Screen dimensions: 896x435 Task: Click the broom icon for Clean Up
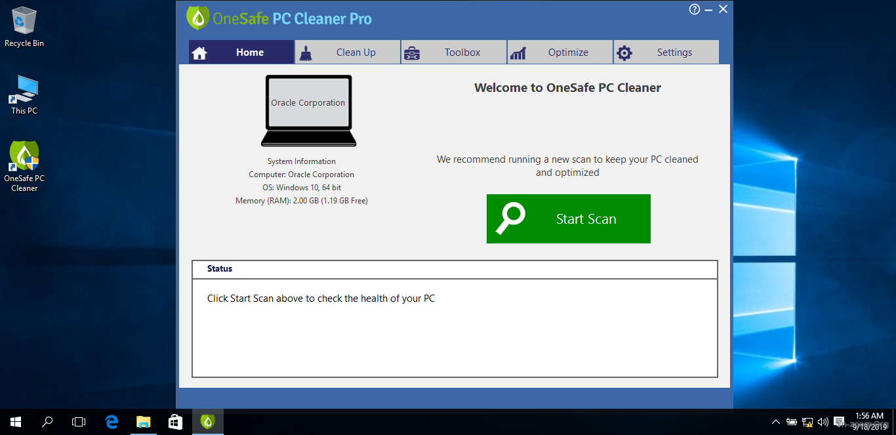coord(306,53)
